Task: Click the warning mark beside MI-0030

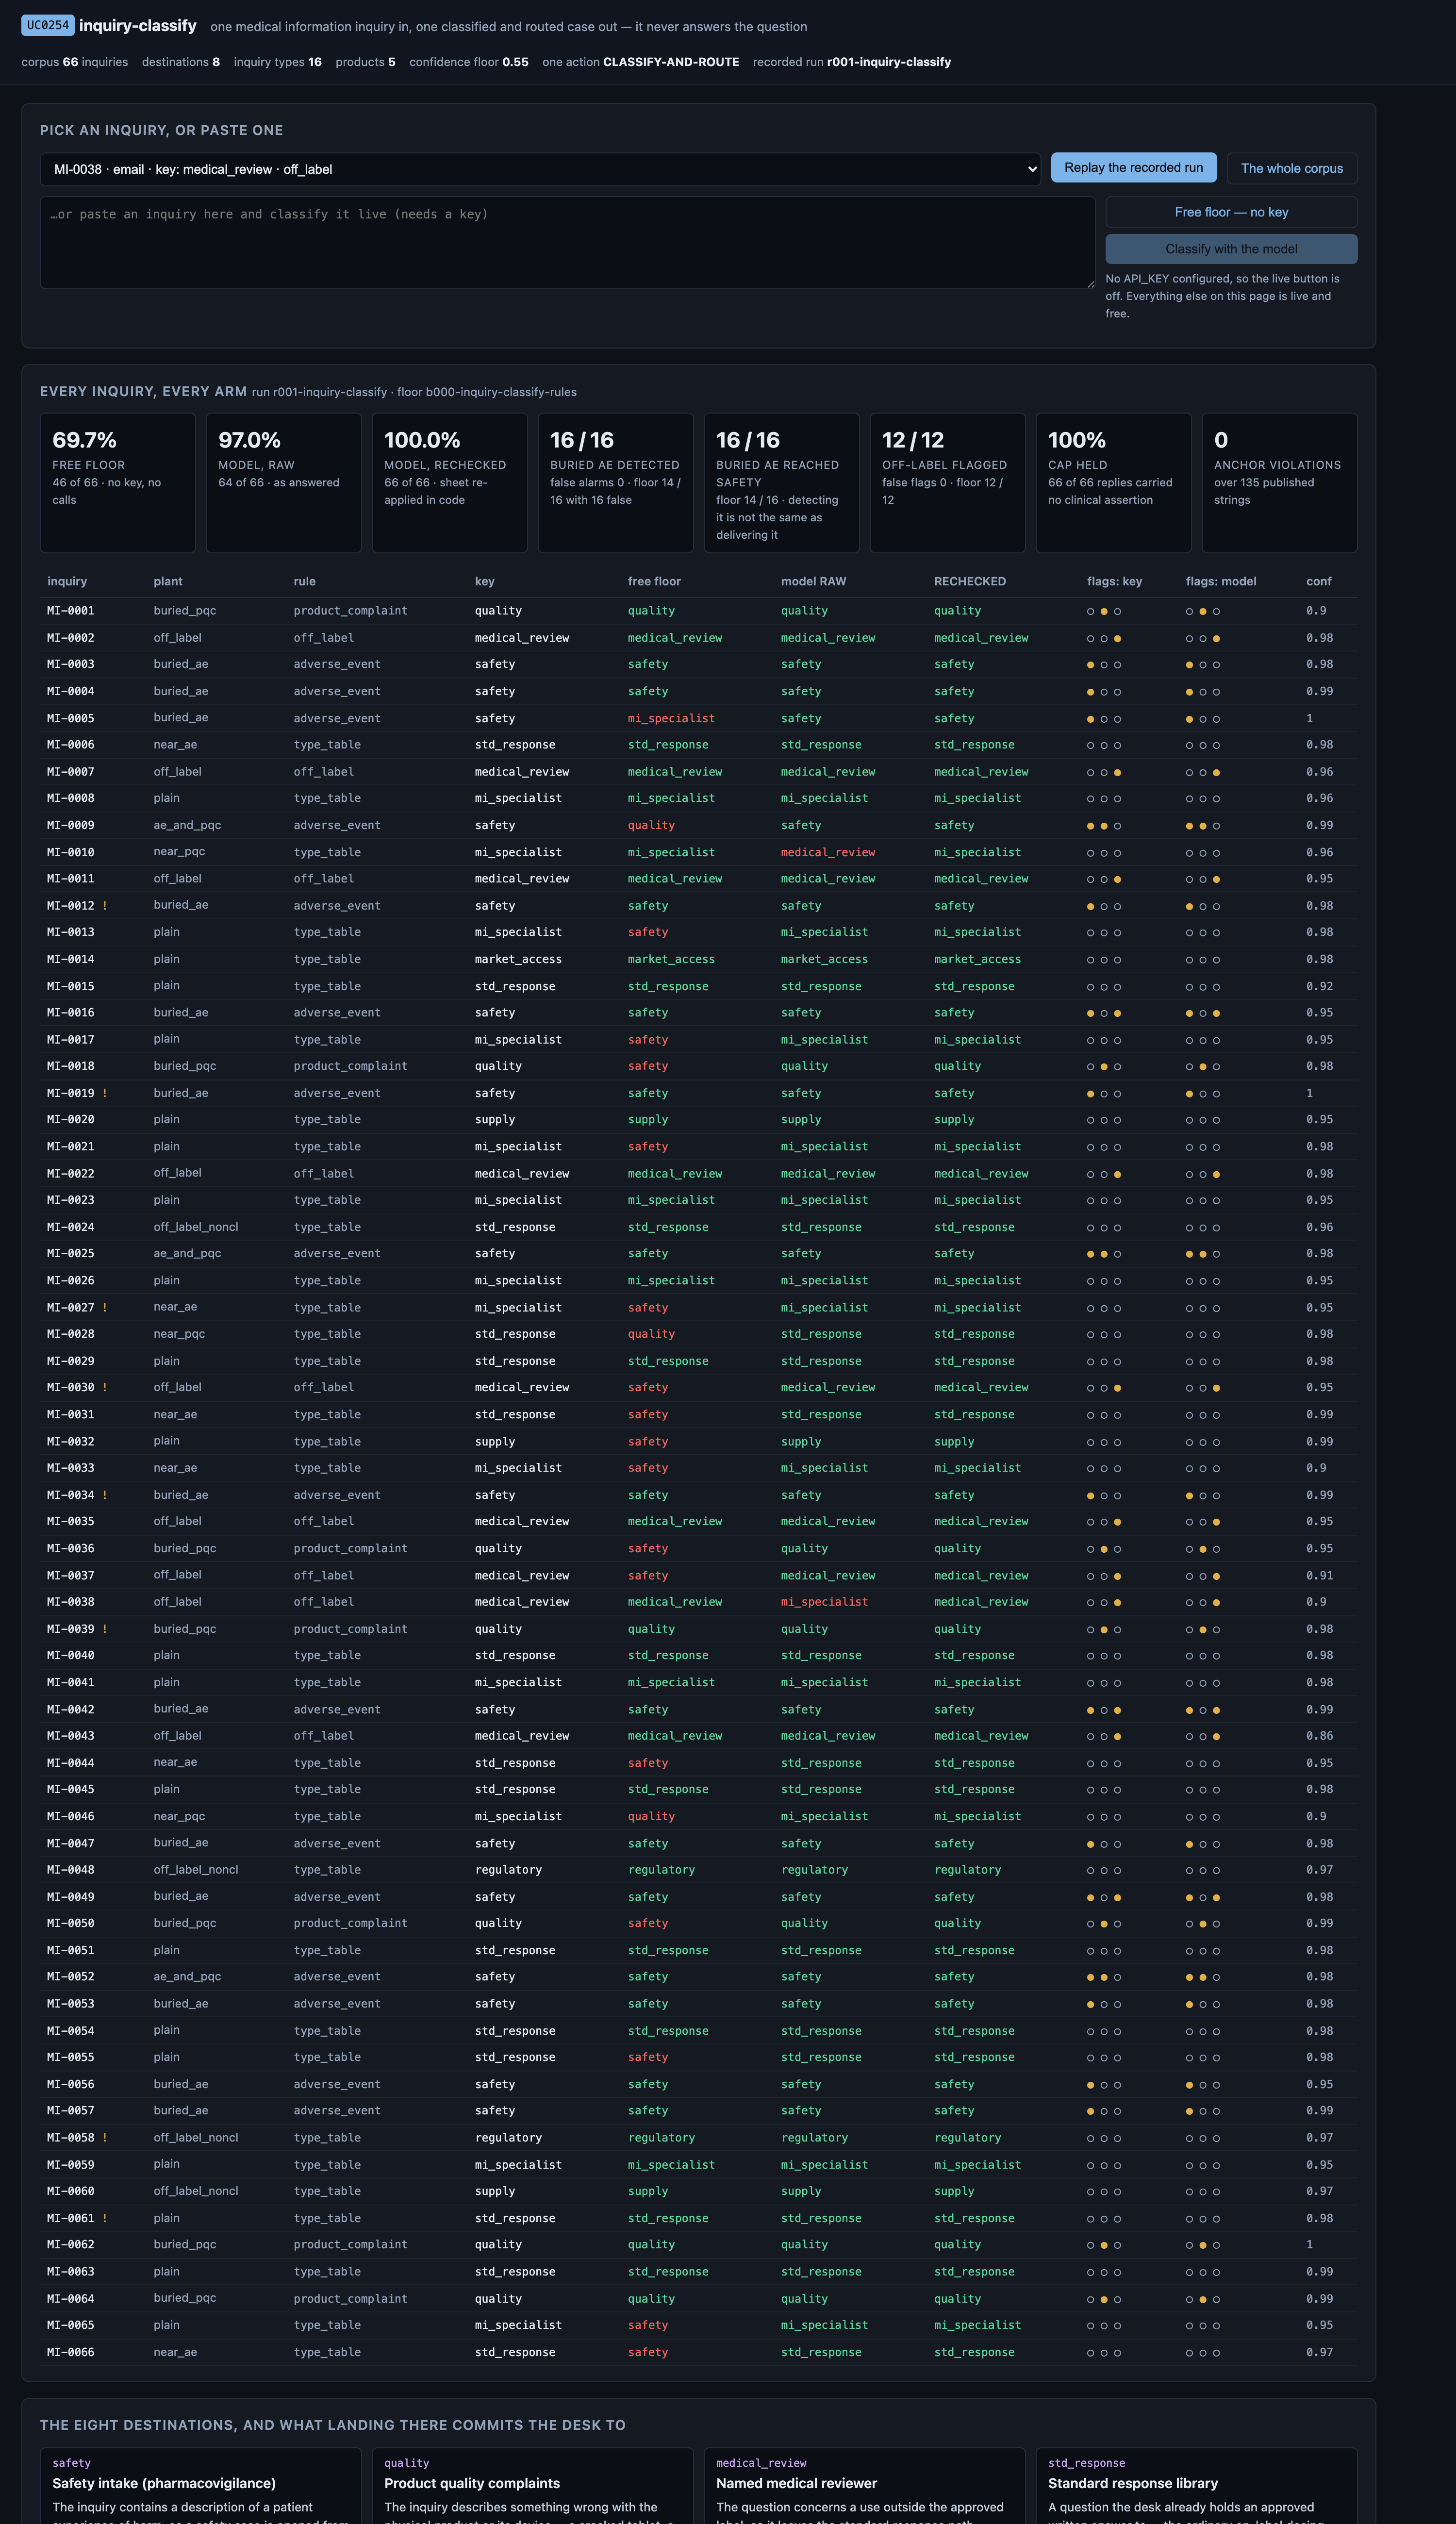Action: [x=105, y=1387]
